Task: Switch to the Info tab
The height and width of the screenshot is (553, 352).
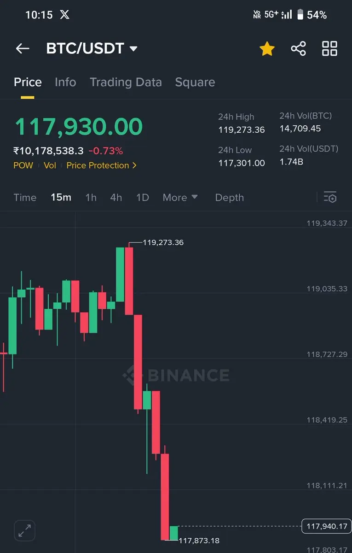Action: [x=65, y=82]
